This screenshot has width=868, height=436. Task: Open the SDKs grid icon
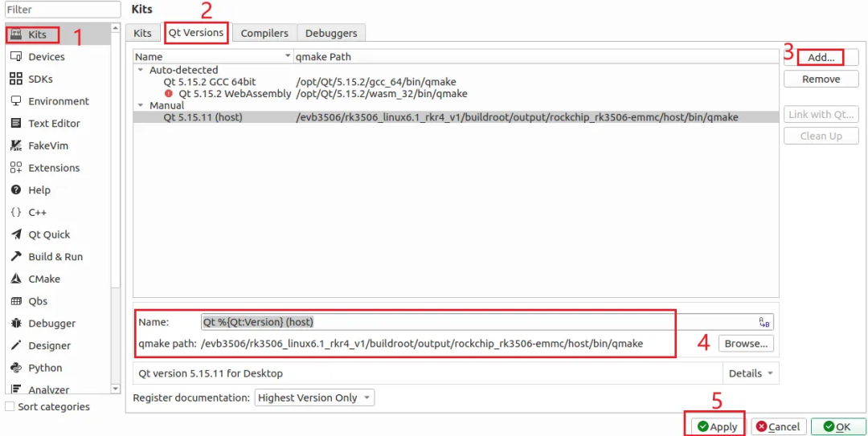(16, 79)
